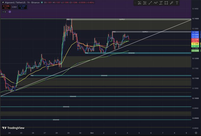Select the price range measure tool
The width and height of the screenshot is (201, 136).
pyautogui.click(x=161, y=3)
